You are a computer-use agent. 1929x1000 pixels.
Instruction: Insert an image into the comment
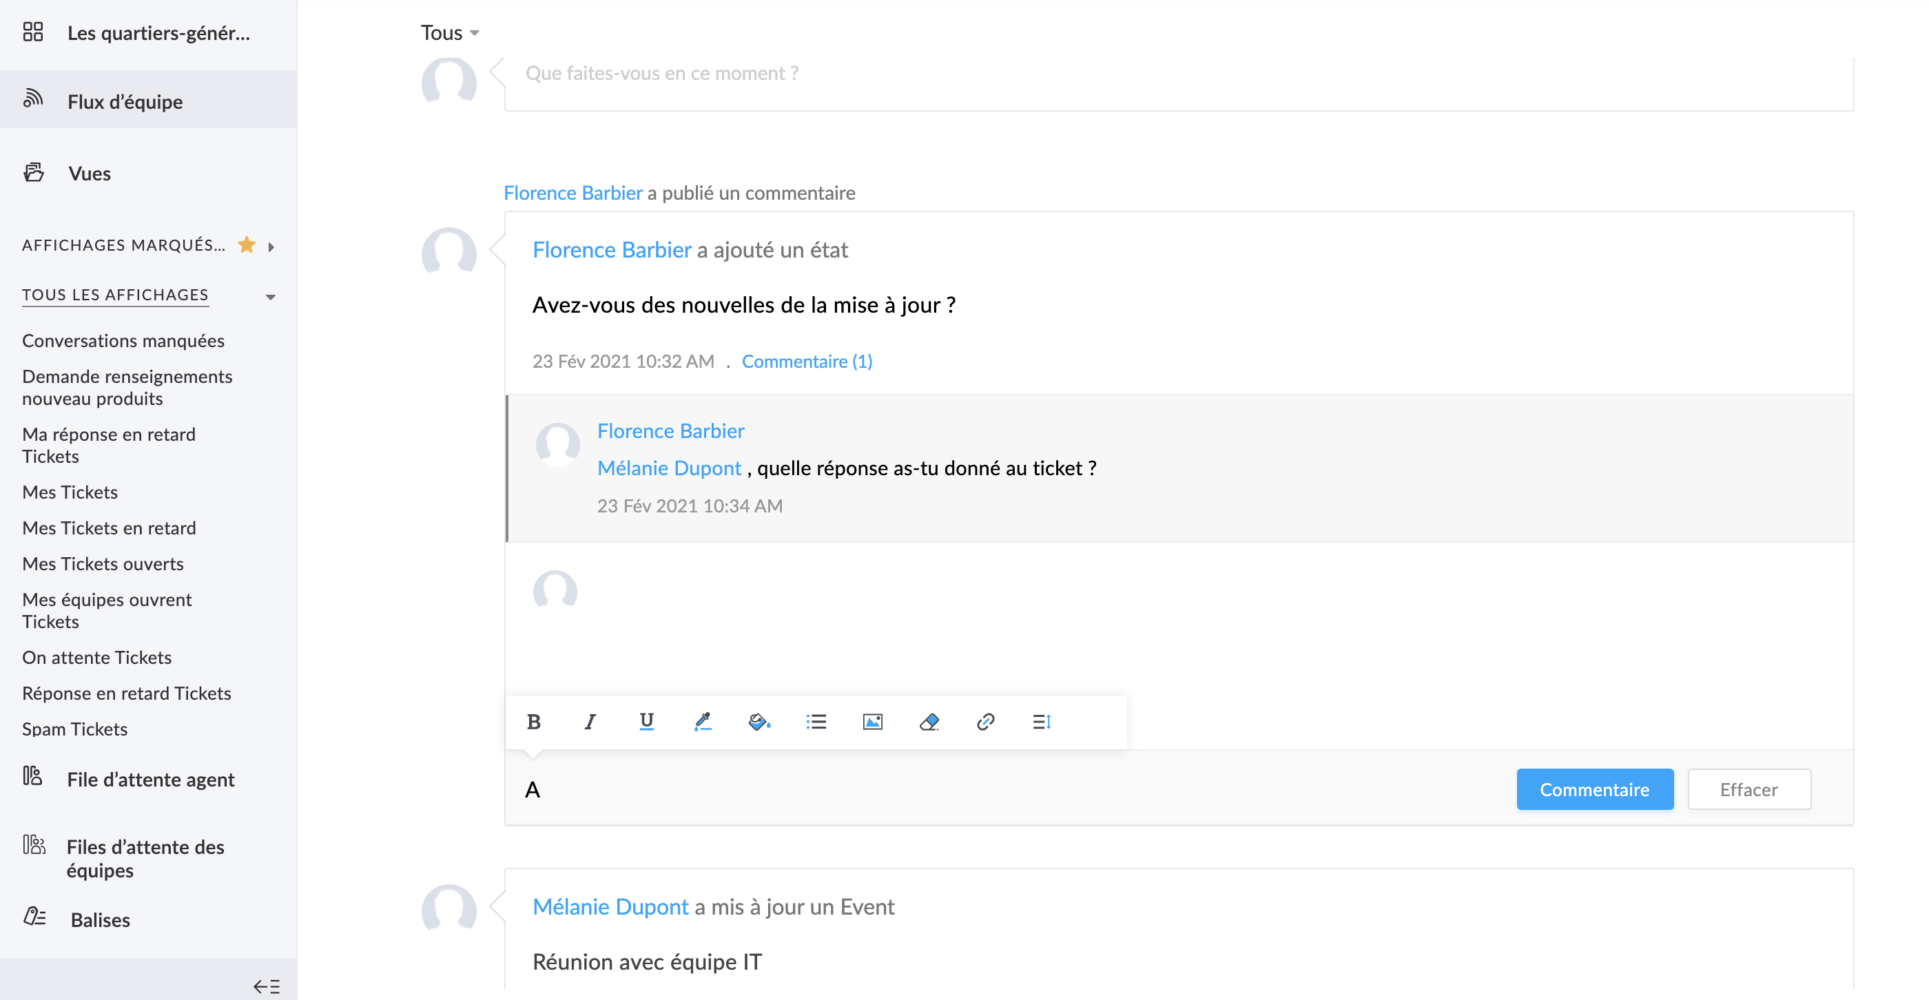point(872,722)
